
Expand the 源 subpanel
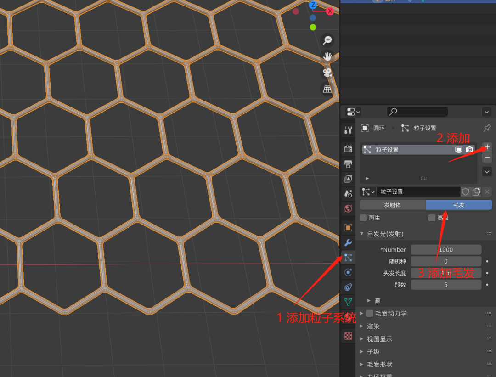point(369,301)
